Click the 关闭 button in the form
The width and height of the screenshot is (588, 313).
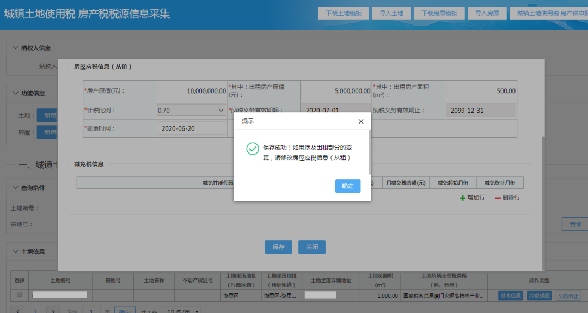(311, 247)
